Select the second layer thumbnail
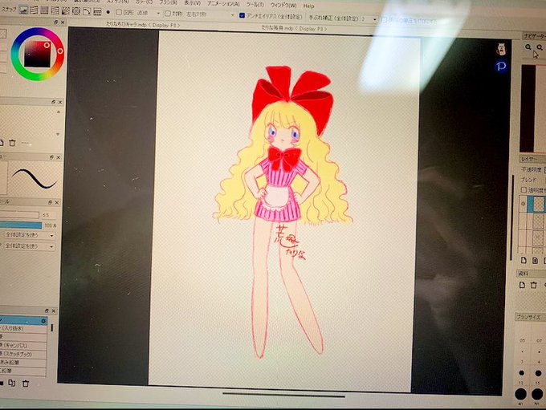 pyautogui.click(x=539, y=221)
